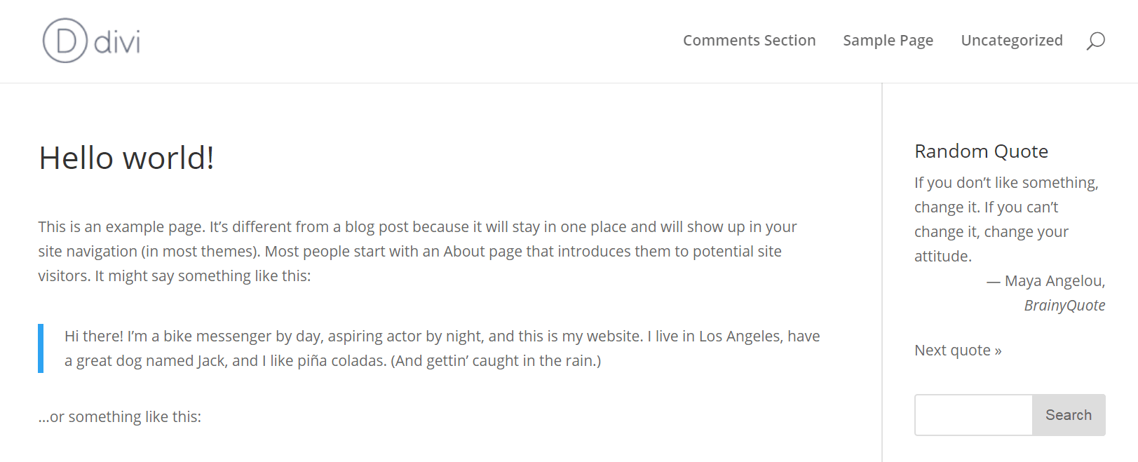Click the circular D logo emblem

click(65, 41)
